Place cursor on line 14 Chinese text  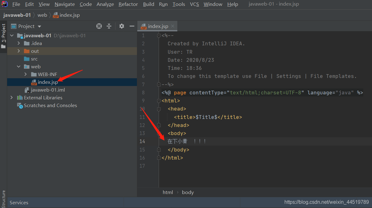(187, 141)
